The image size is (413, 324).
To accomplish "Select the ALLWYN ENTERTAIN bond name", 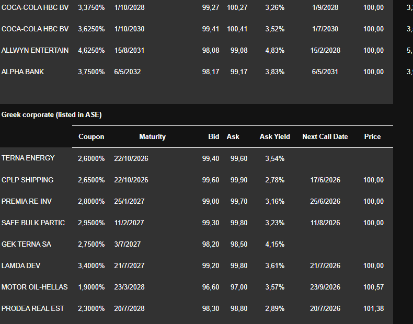I will 35,50.
